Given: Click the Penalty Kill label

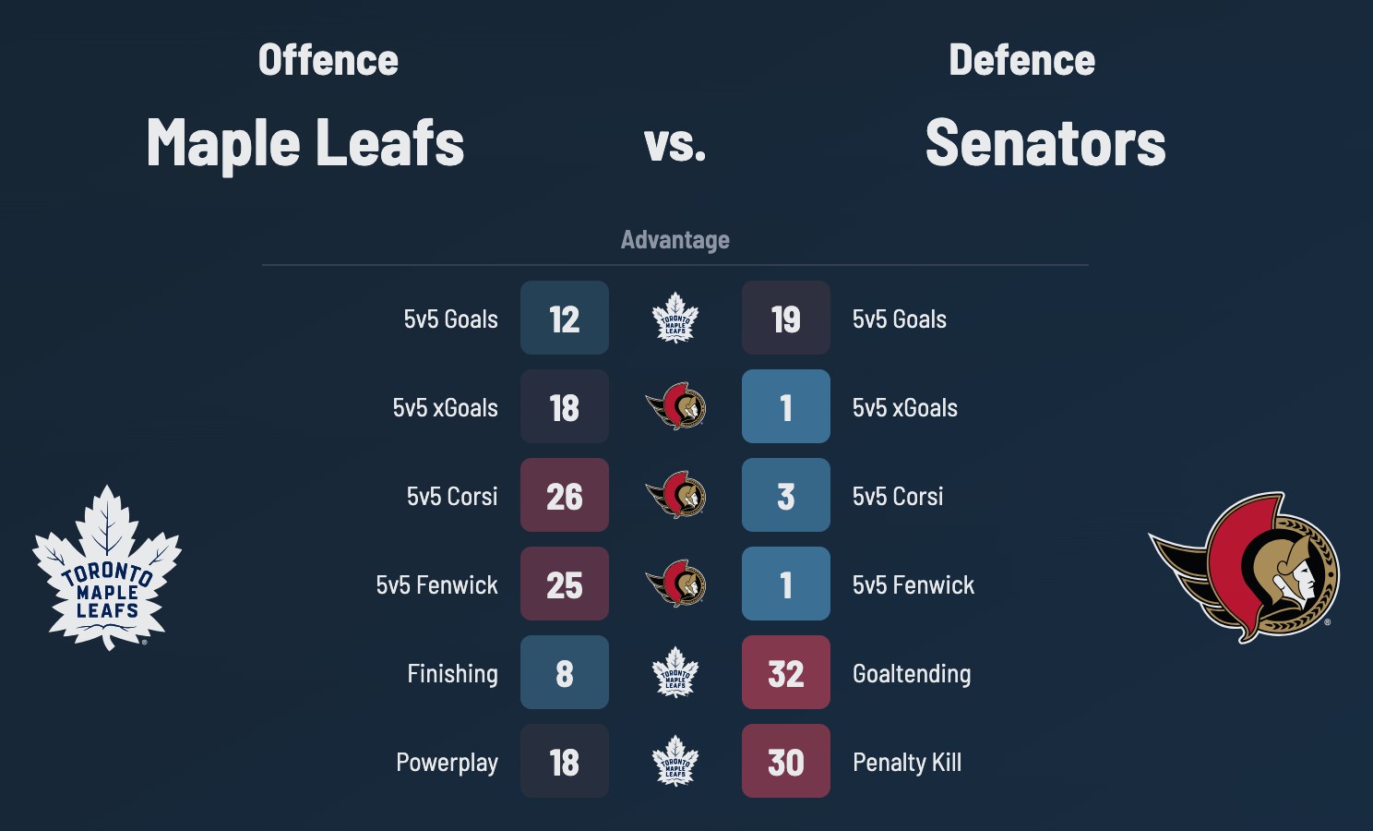Looking at the screenshot, I should click(x=907, y=763).
